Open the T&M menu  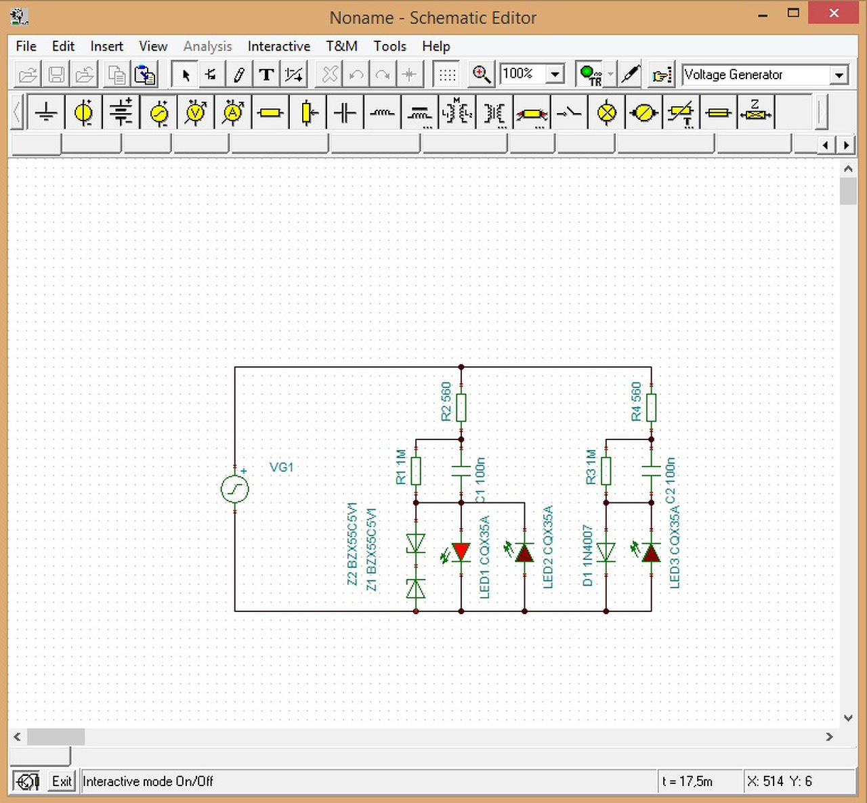(341, 46)
